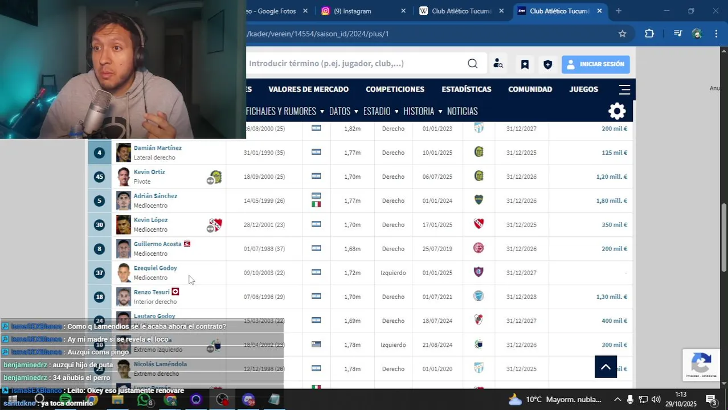
Task: Open File Explorer from the taskbar
Action: pos(117,400)
